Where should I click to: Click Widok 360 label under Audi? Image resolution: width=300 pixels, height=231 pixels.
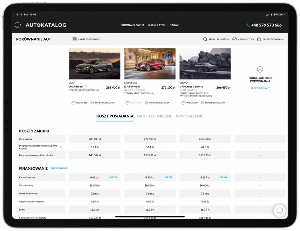coord(82,103)
